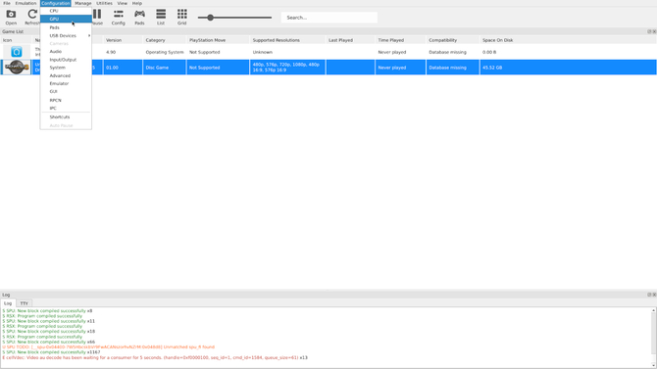Select CPU from Configuration menu
Screen dimensions: 657x369
[66, 11]
